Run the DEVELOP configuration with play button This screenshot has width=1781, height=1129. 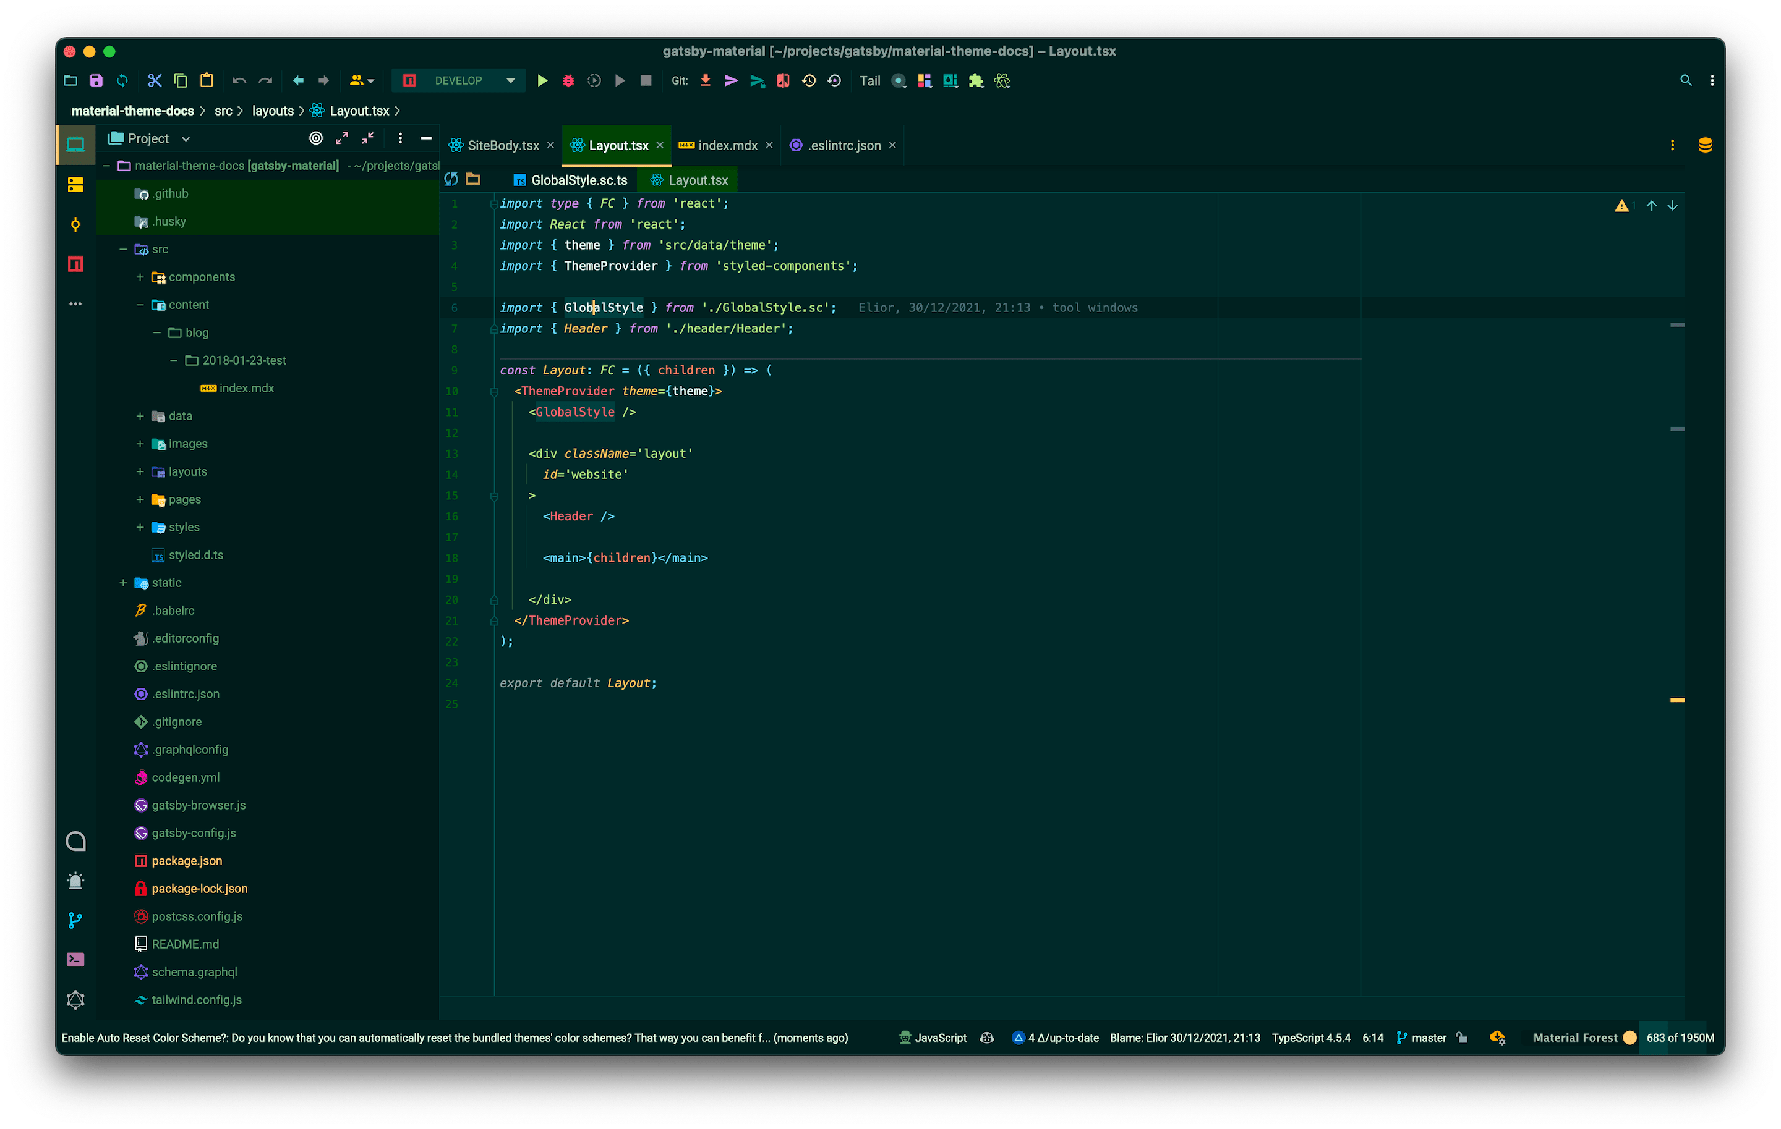point(542,80)
